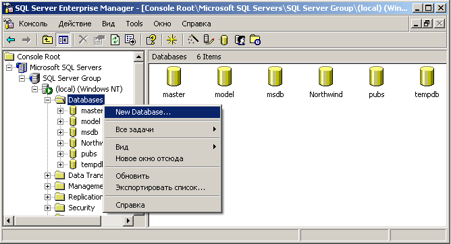This screenshot has width=451, height=244.
Task: Click the Delete (X) toolbar icon
Action: click(x=84, y=40)
